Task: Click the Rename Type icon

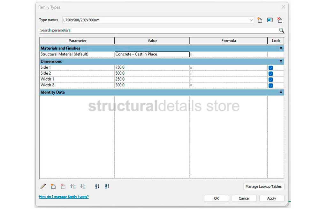Action: [x=270, y=20]
